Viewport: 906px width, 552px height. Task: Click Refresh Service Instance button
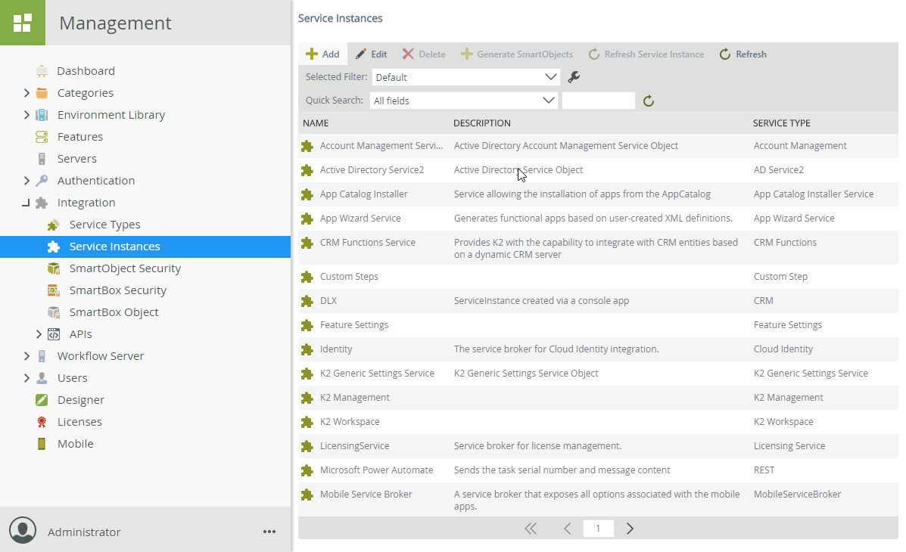(646, 54)
